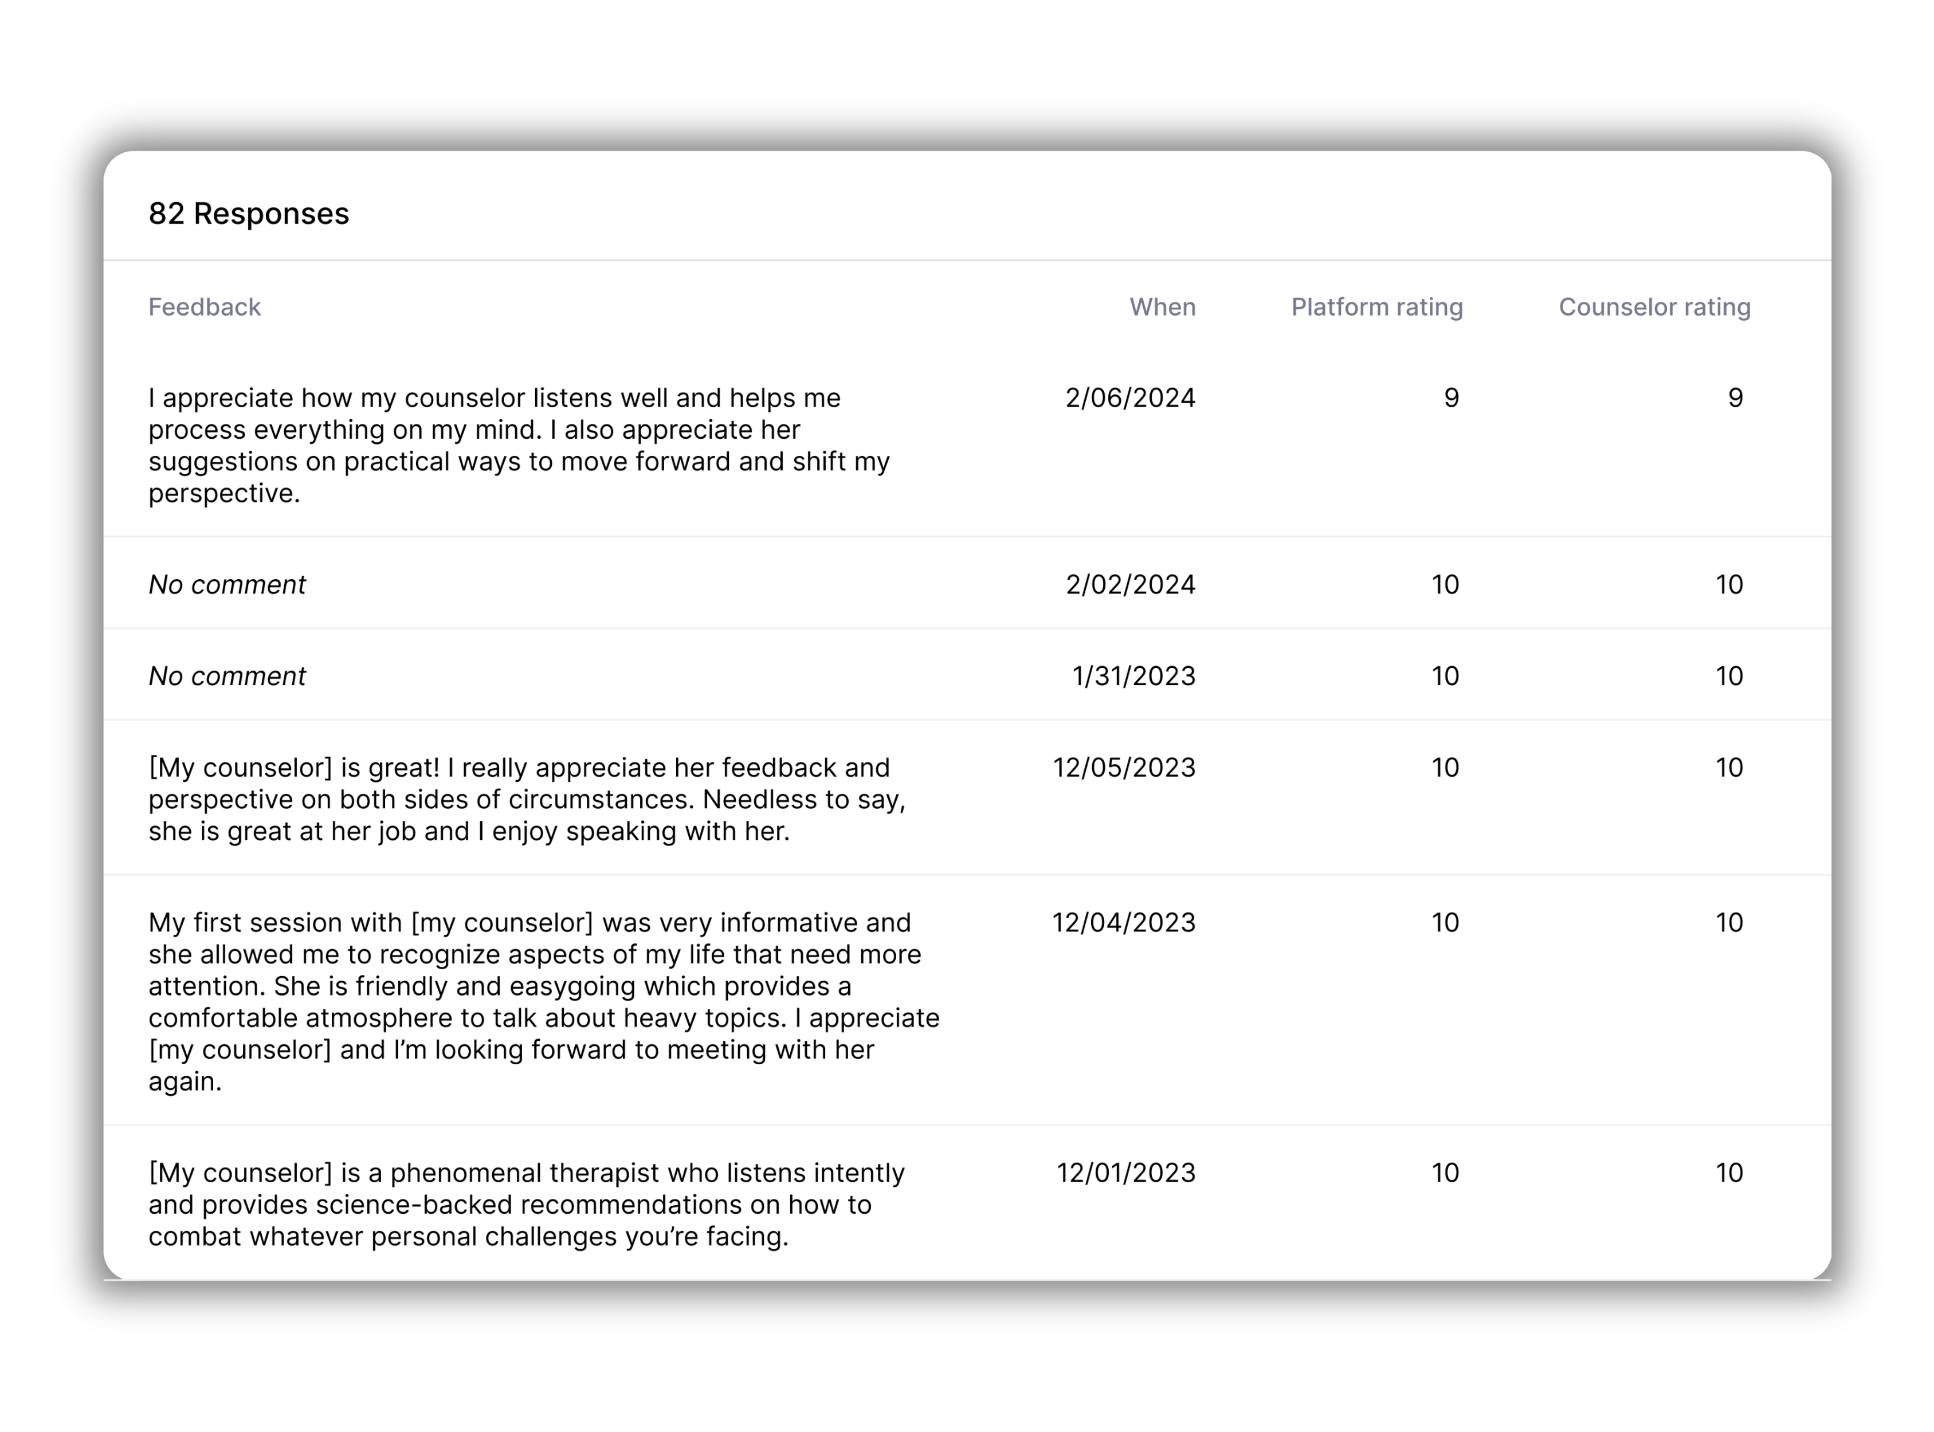Click the date 2/02/2024
Screen dimensions: 1934x1432
pos(1130,585)
